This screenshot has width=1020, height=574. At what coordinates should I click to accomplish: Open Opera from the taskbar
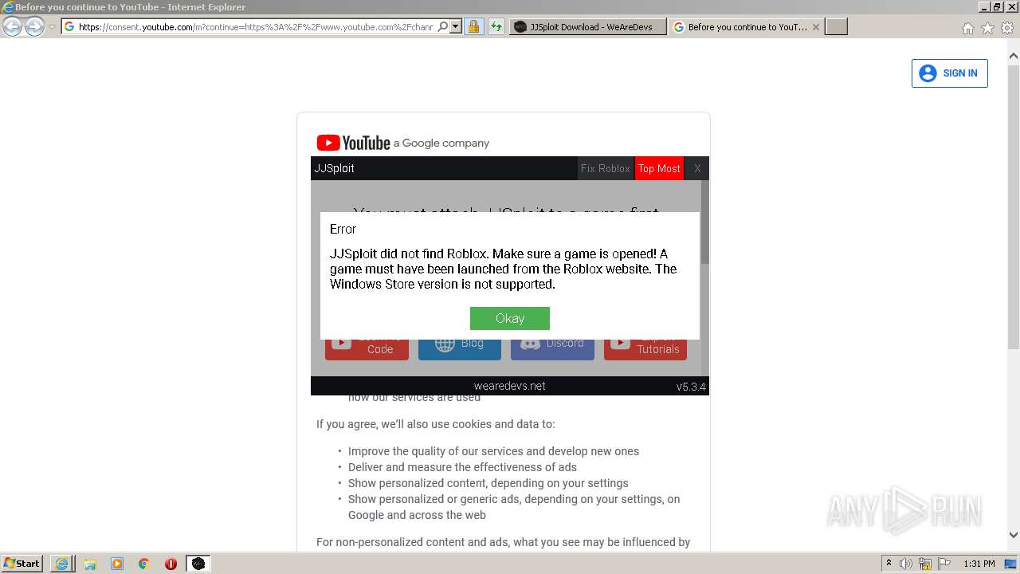[x=171, y=564]
